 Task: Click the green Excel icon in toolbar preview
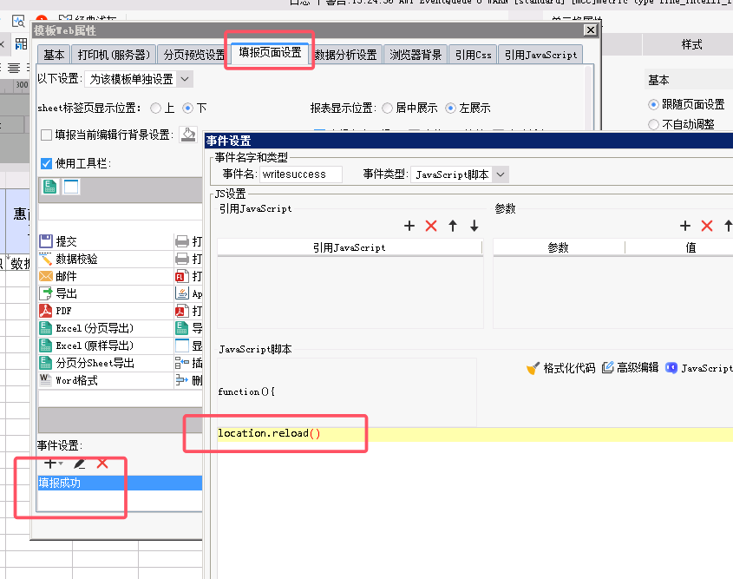pyautogui.click(x=50, y=187)
